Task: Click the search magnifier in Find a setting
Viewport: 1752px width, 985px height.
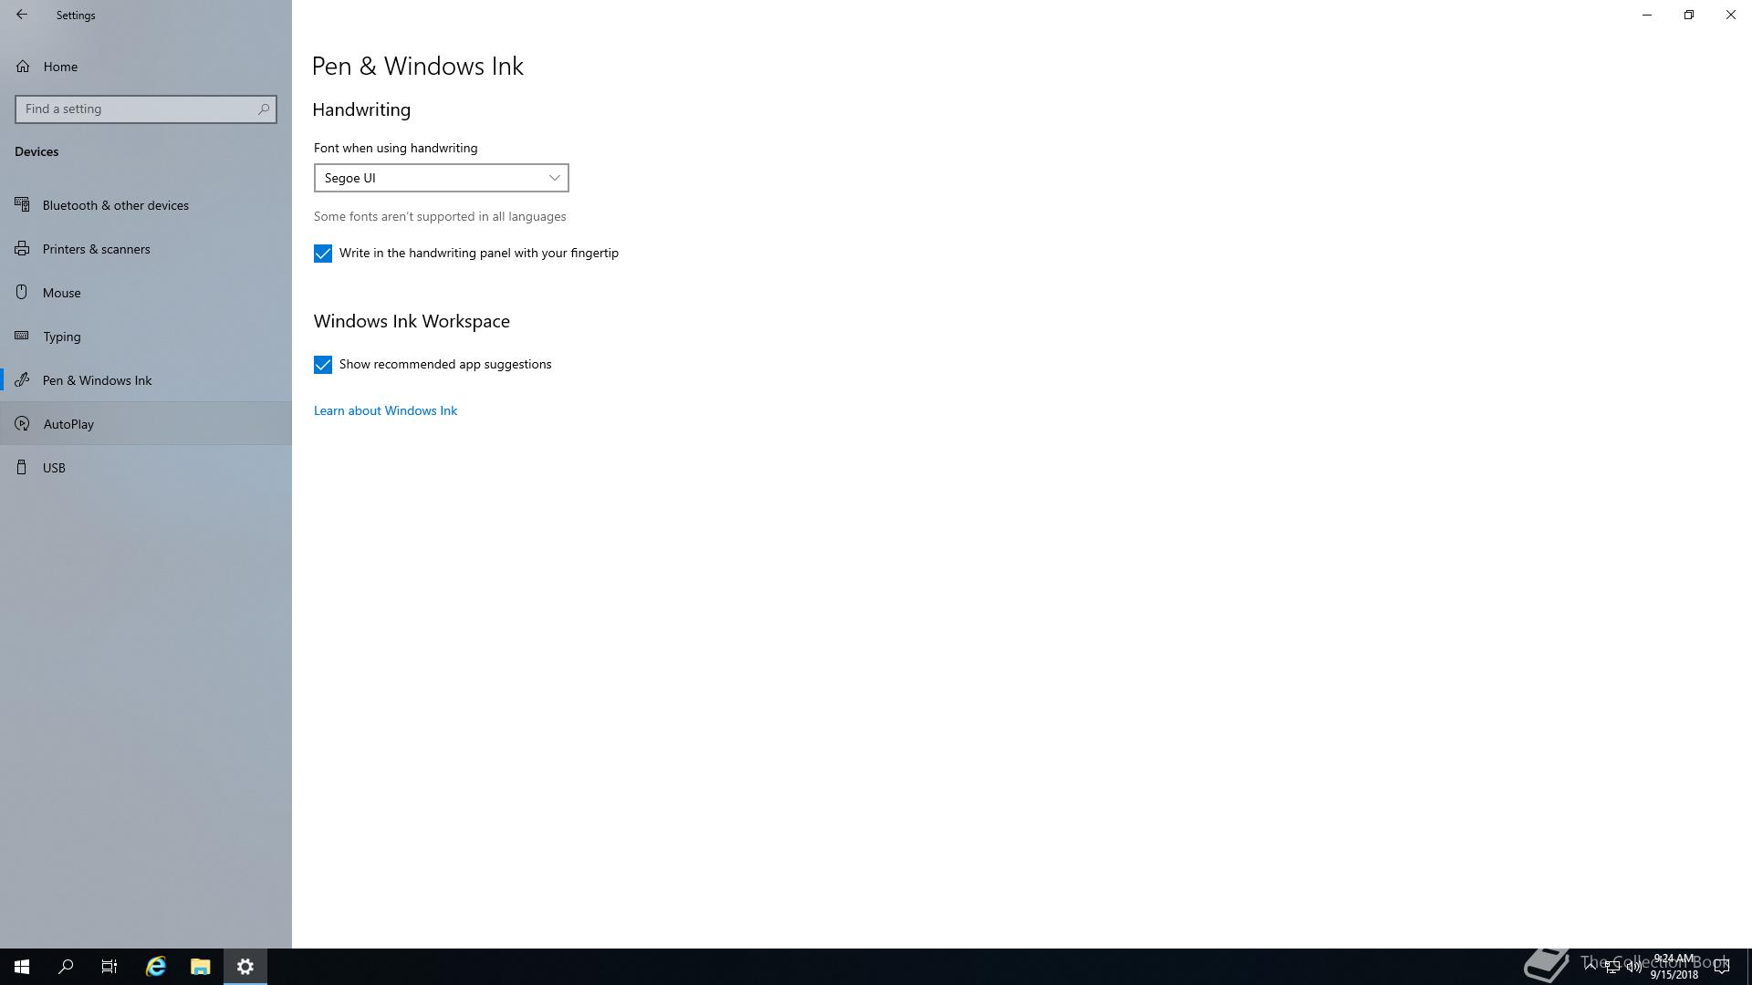Action: 264,109
